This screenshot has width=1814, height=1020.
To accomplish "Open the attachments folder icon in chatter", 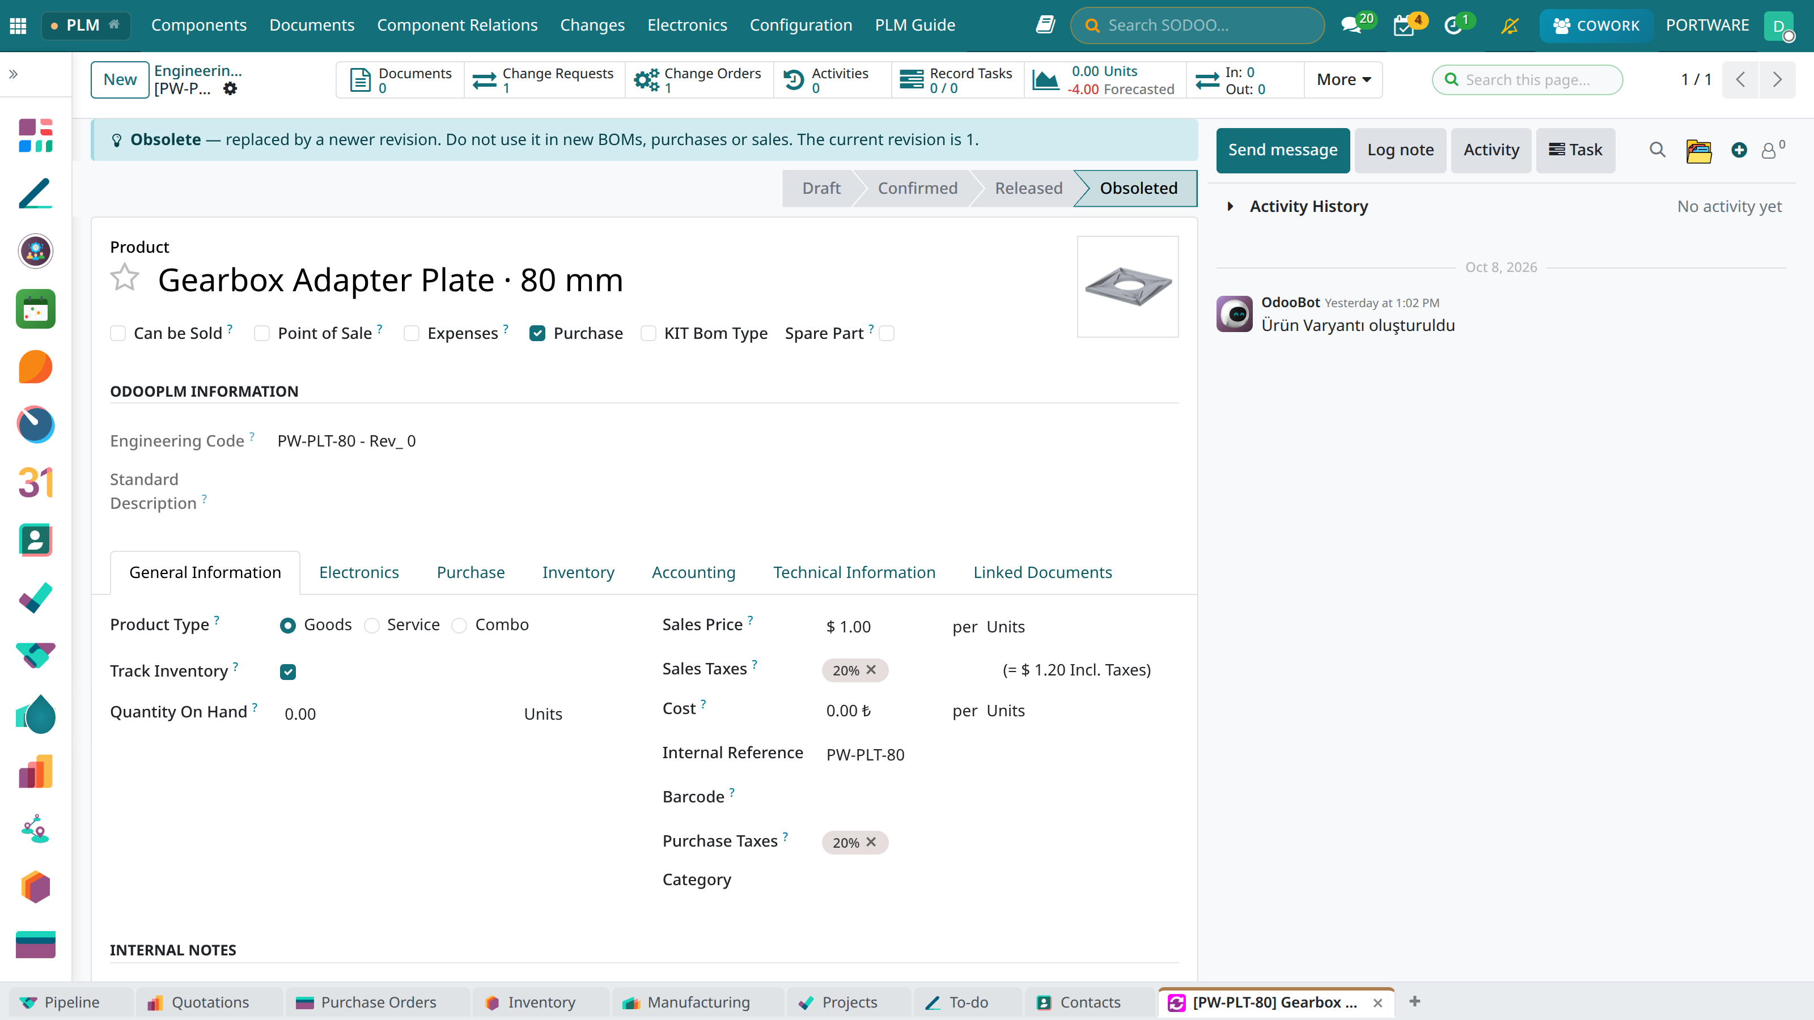I will [1698, 151].
